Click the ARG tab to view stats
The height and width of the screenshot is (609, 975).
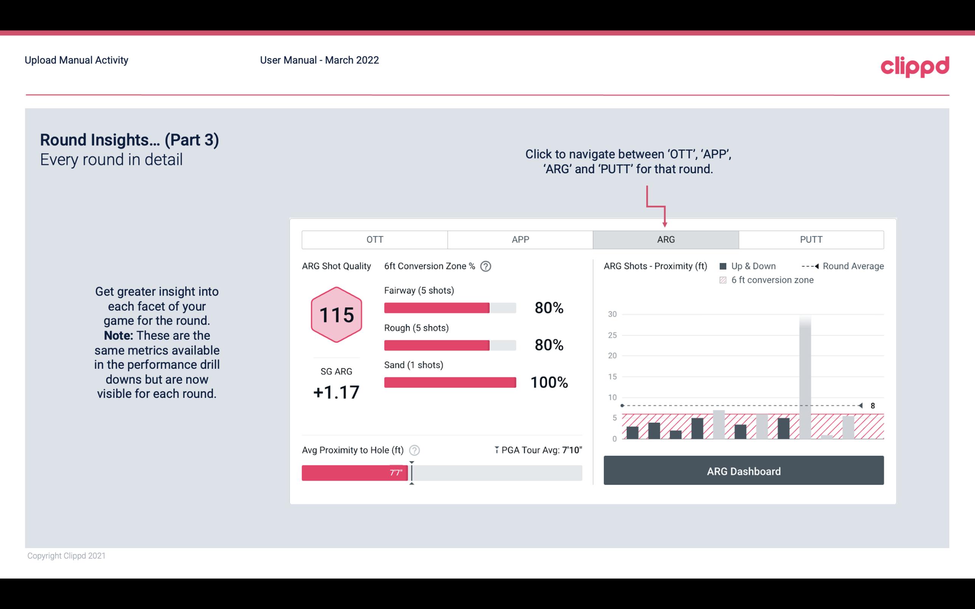click(664, 240)
